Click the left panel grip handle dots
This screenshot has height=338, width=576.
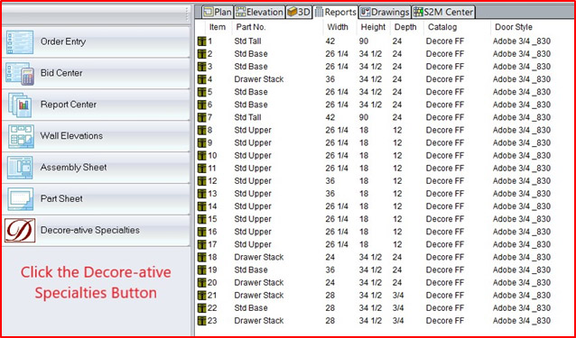coord(188,14)
